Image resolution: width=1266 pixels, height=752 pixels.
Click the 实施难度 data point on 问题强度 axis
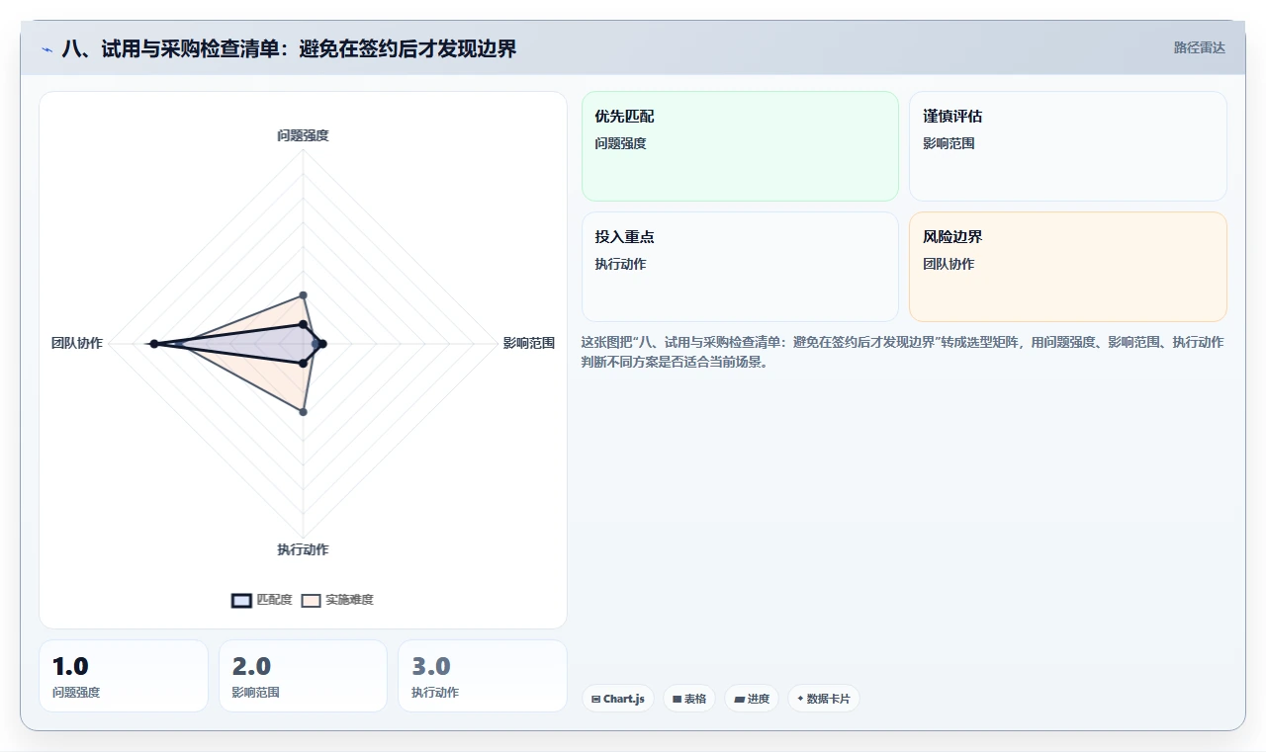tap(303, 294)
